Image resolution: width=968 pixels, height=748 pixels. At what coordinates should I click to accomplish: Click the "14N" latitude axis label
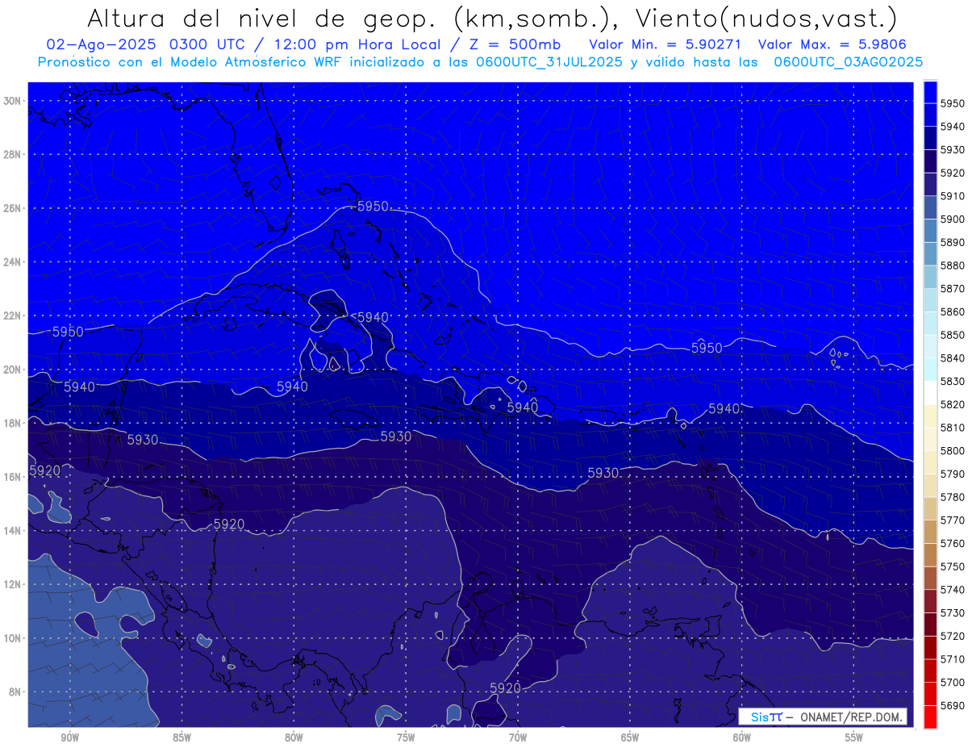click(12, 530)
